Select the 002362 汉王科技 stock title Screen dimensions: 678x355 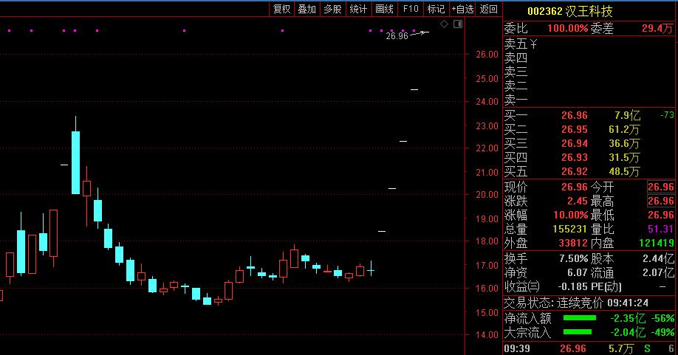[570, 11]
